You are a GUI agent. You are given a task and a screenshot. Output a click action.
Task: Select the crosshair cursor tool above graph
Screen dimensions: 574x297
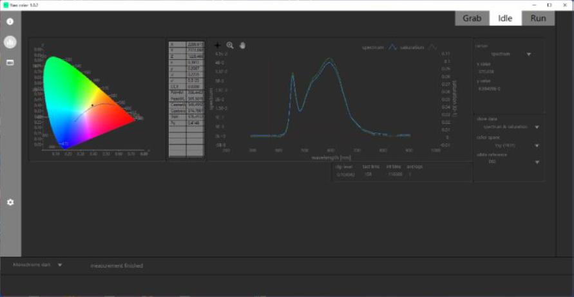pos(218,46)
